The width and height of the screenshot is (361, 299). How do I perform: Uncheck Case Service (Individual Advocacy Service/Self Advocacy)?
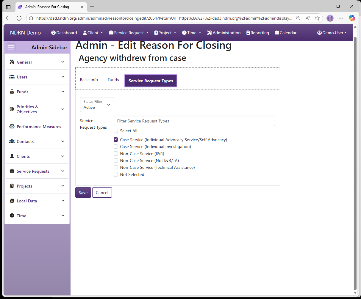(116, 140)
